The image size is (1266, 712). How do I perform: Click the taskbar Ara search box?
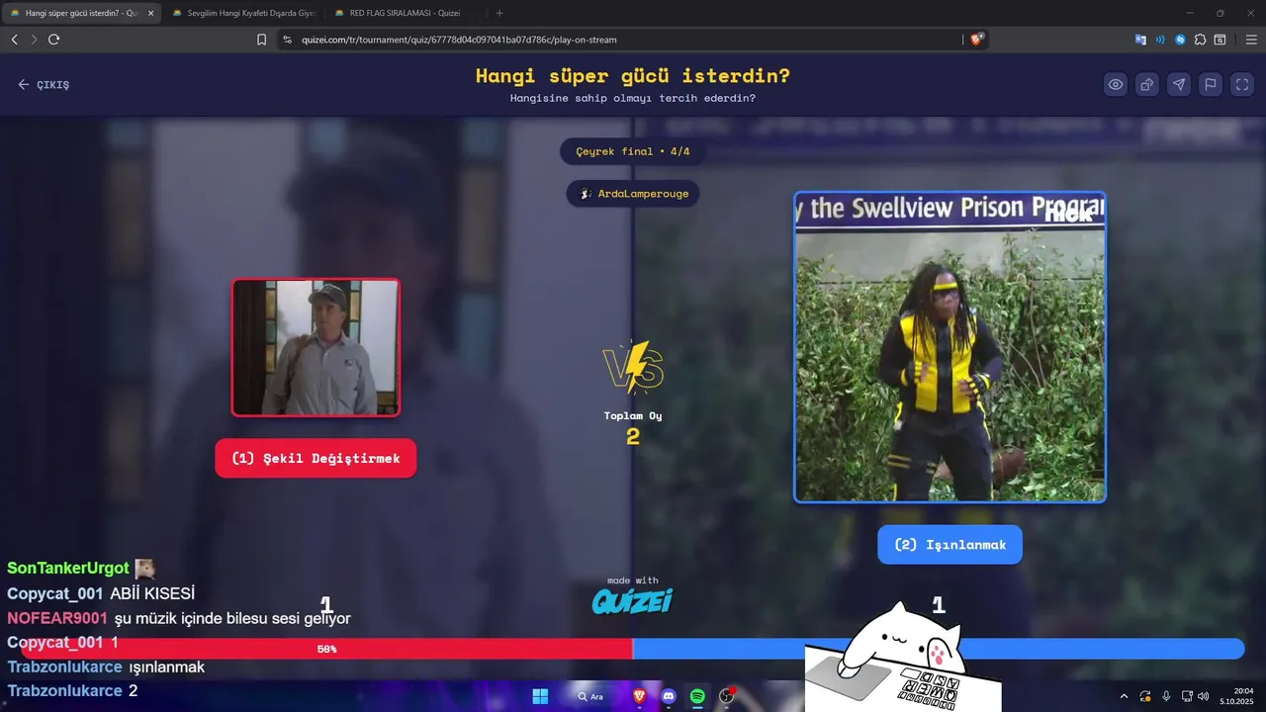point(591,696)
